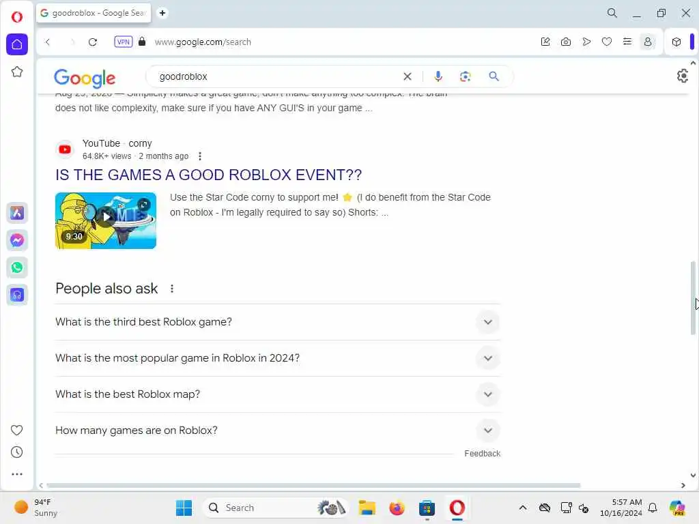Go back to previous page

click(48, 42)
